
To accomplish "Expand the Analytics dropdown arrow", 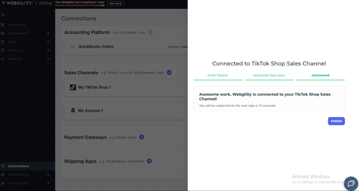I will (48, 59).
